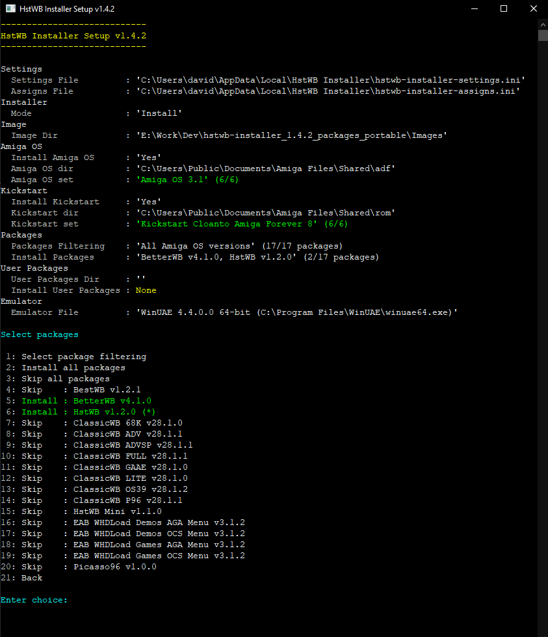Click the ClassicWB ADV v28.1.1 line
548x637 pixels.
click(x=94, y=434)
